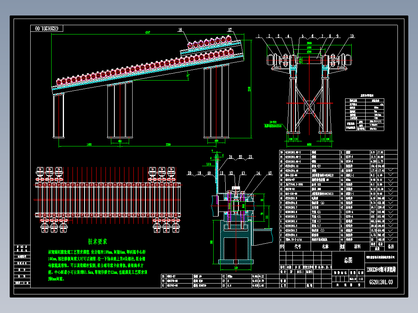Click the 序号 column header

tap(282, 247)
